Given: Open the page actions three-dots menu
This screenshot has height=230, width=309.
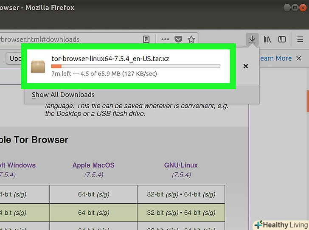Looking at the screenshot, I should pos(165,39).
